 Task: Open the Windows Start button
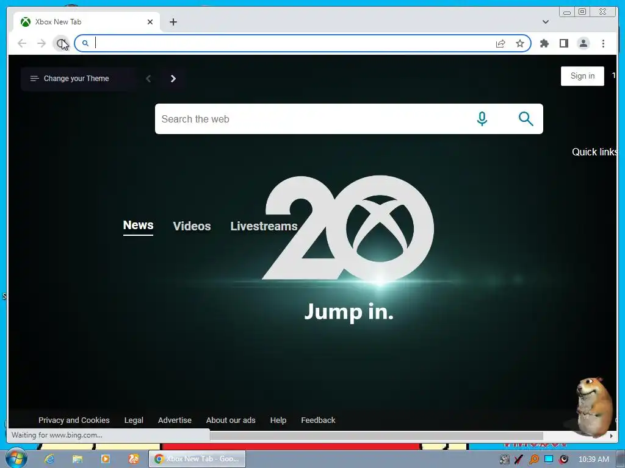click(16, 458)
